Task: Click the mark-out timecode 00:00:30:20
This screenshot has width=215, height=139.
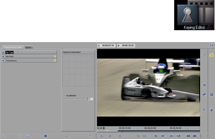Action: tap(128, 45)
